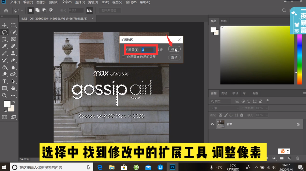The image size is (306, 171).
Task: Open the Layers panel options menu
Action: (x=304, y=93)
